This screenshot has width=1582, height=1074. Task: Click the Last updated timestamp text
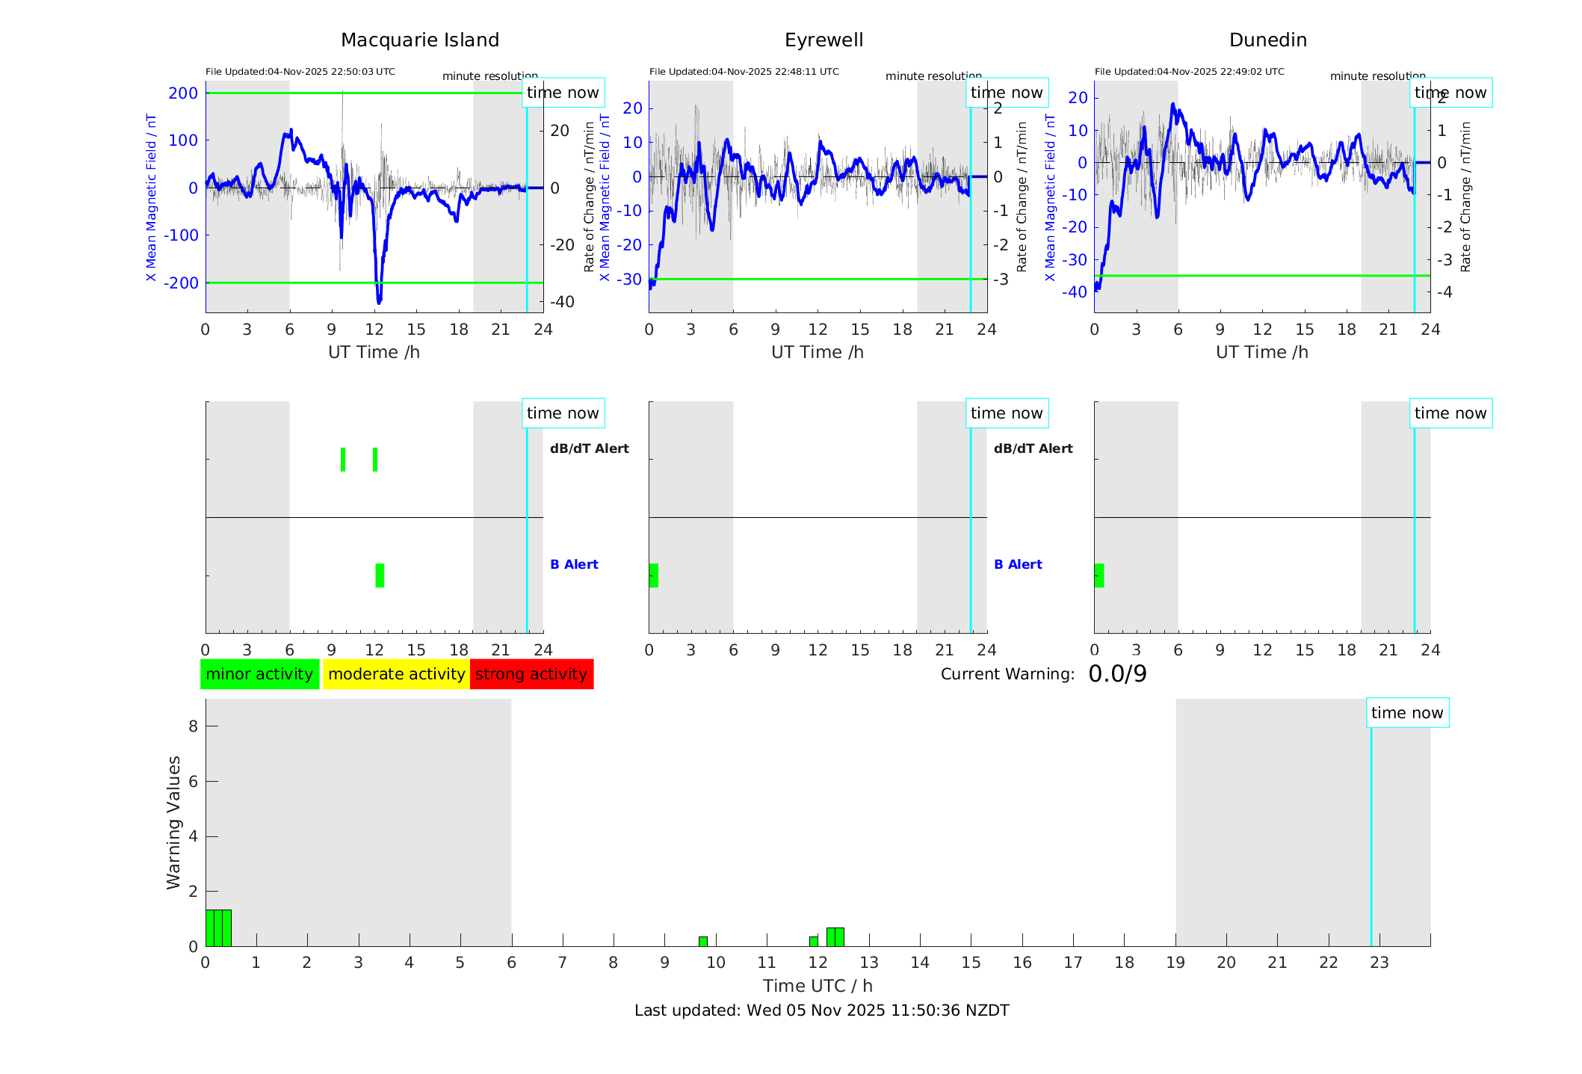click(x=821, y=1010)
